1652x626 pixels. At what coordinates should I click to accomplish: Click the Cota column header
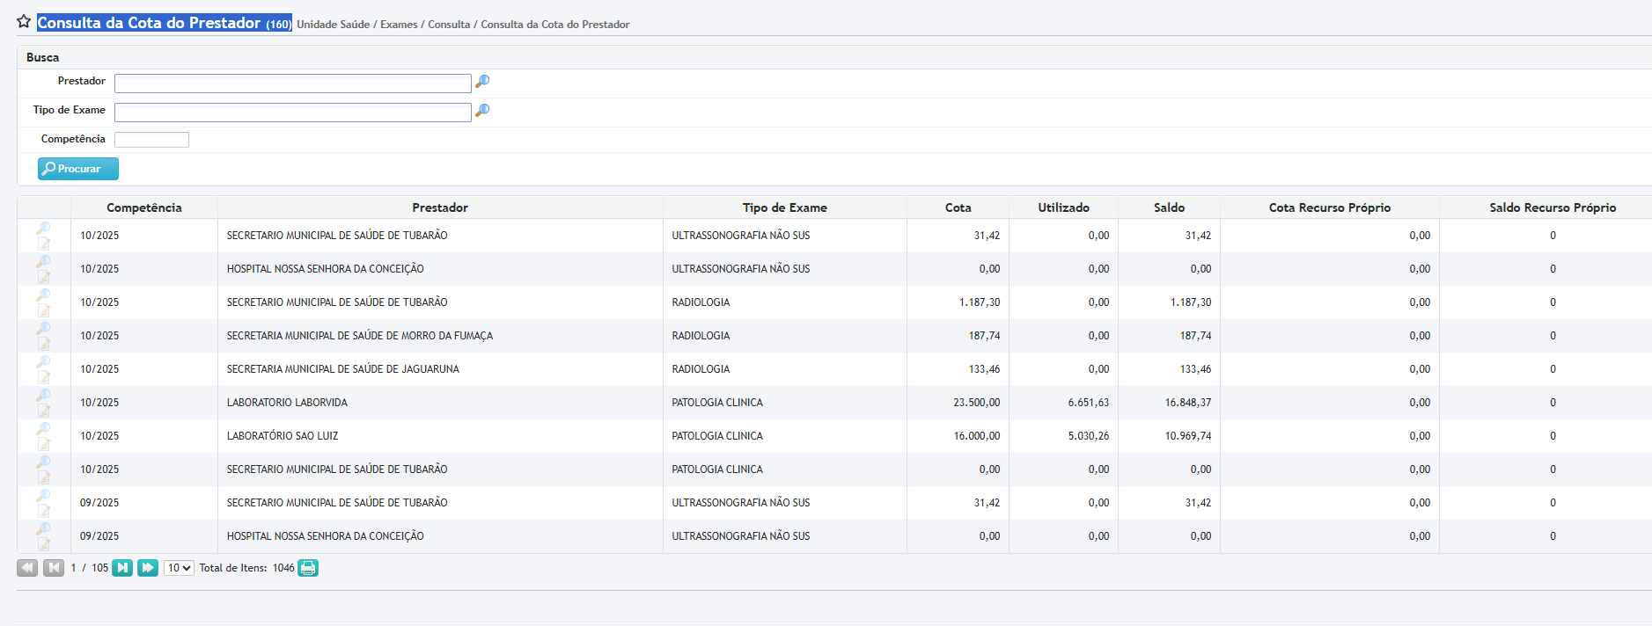958,207
